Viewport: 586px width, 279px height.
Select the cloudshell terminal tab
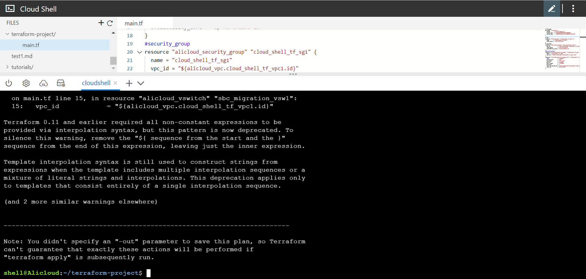click(96, 83)
